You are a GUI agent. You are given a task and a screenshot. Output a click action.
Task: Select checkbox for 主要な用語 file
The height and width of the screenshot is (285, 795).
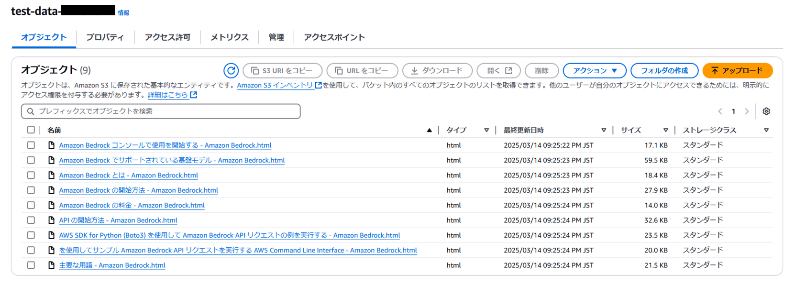31,265
